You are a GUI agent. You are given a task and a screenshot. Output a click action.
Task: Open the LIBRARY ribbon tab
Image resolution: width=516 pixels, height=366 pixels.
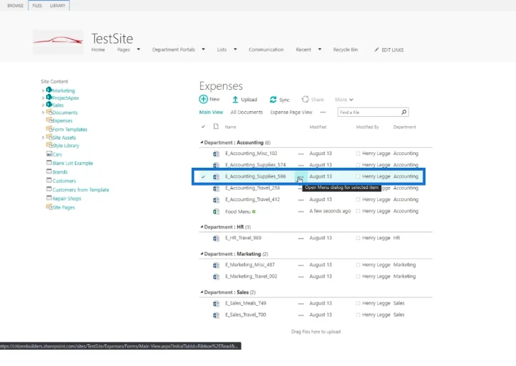coord(57,6)
